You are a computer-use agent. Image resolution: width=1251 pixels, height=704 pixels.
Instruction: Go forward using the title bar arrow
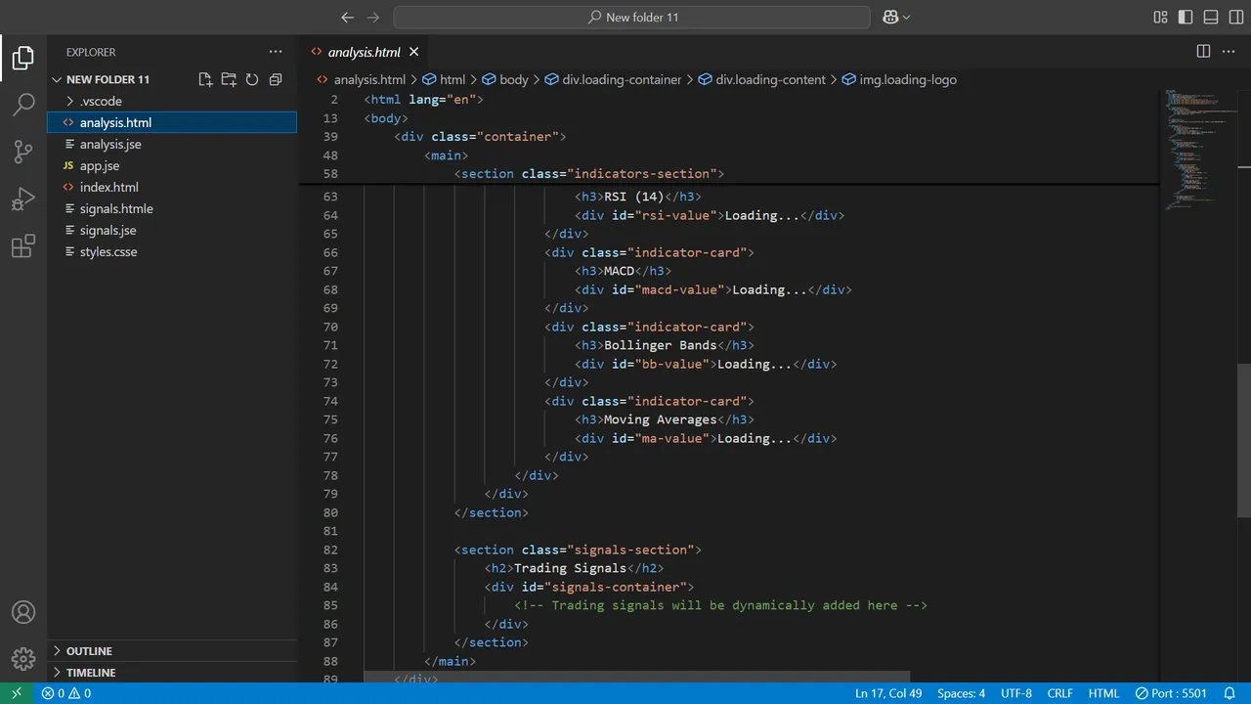pyautogui.click(x=373, y=18)
